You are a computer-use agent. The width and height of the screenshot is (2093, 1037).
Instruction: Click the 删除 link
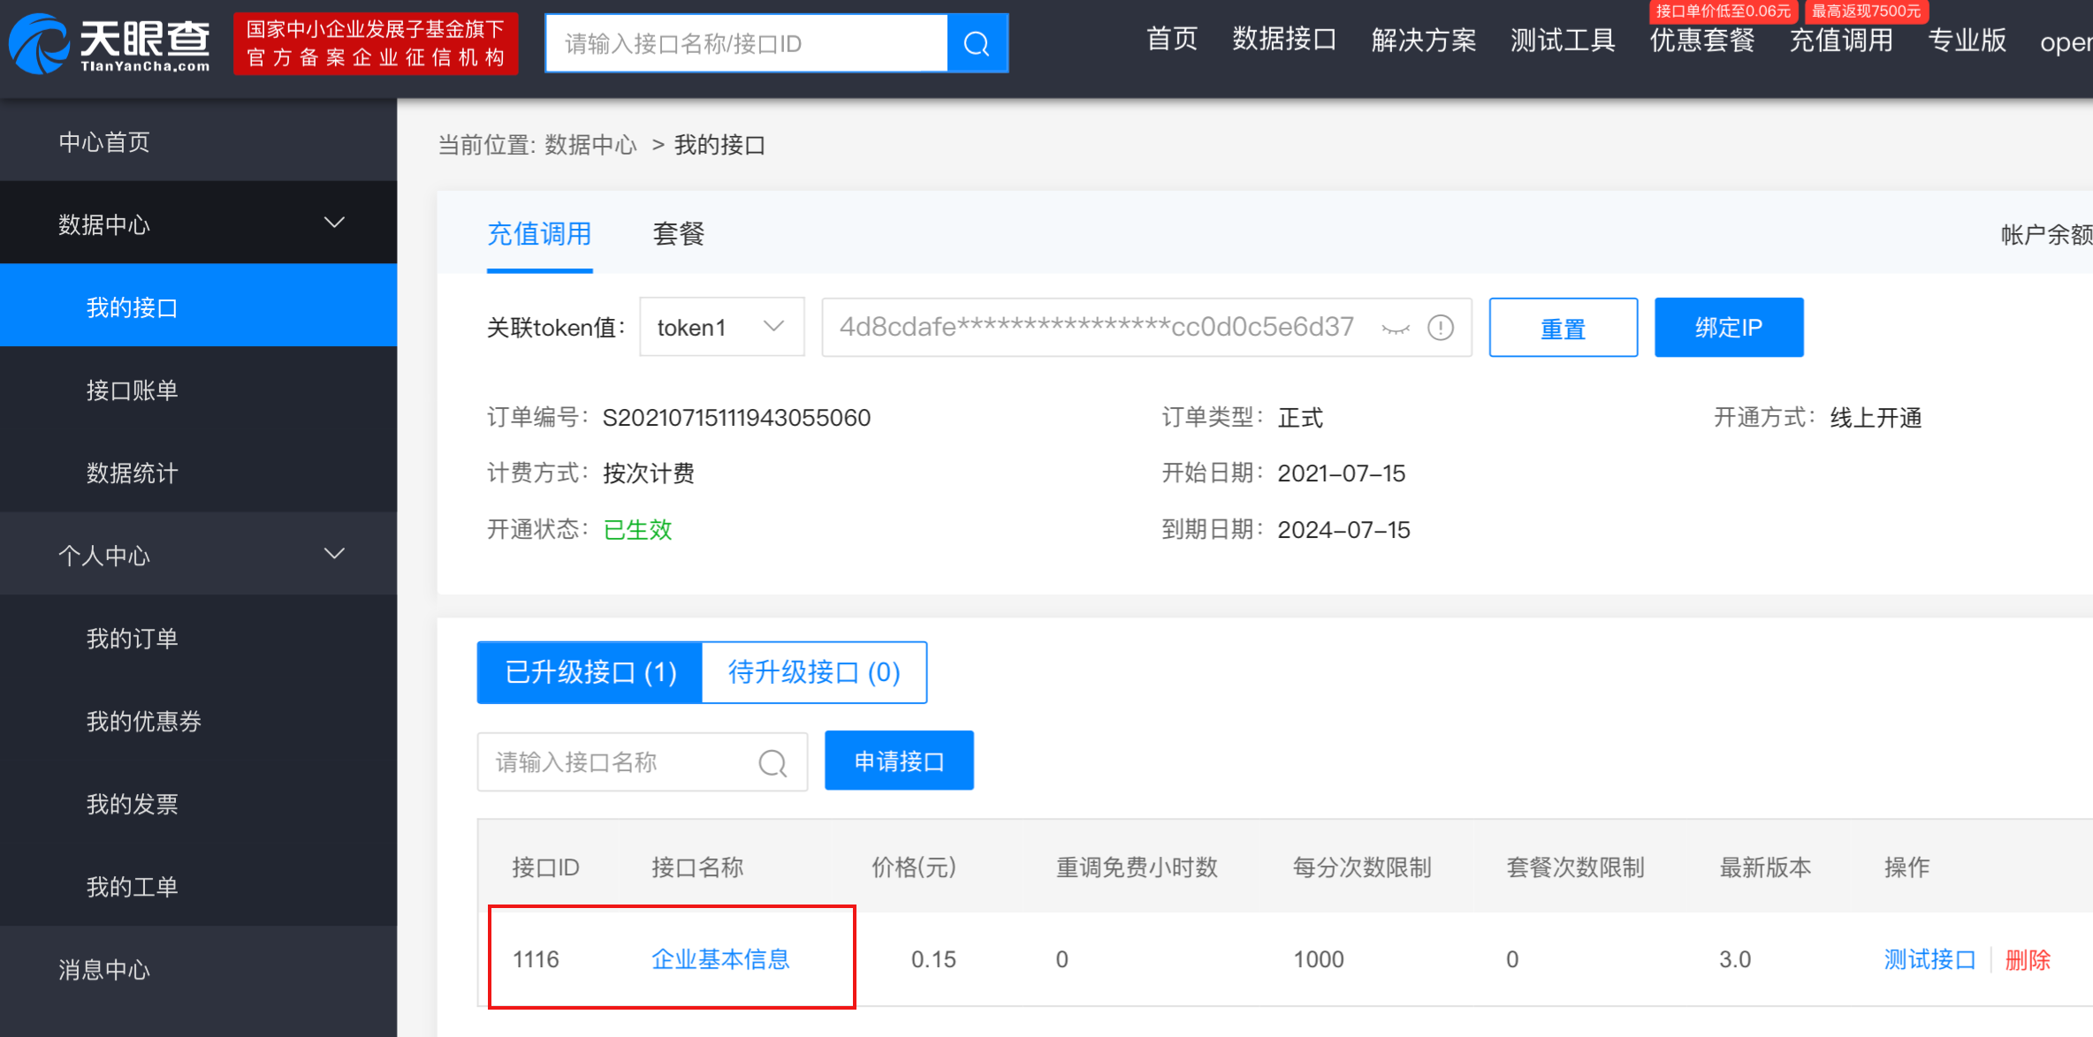click(2028, 959)
